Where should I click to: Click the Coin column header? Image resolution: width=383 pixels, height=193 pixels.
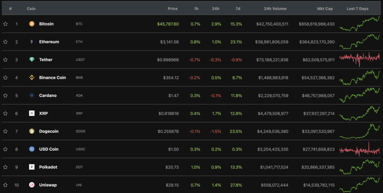31,9
